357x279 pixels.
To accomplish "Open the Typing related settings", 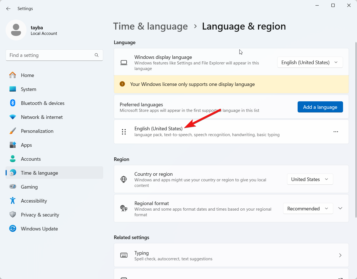I will pyautogui.click(x=231, y=255).
